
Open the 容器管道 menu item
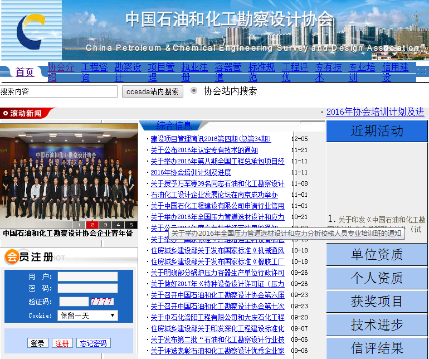pyautogui.click(x=228, y=72)
